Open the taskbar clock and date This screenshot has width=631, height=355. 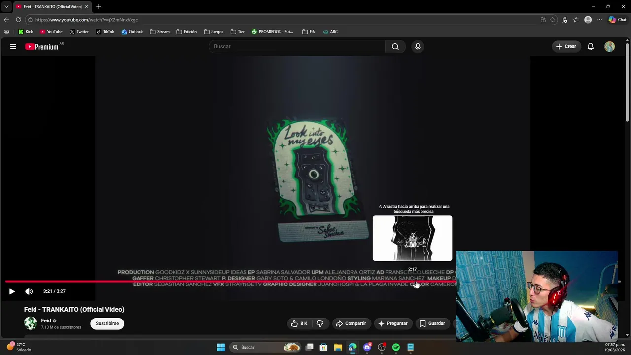[615, 347]
